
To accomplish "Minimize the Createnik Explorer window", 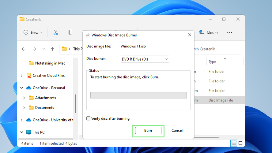I will pos(210,19).
